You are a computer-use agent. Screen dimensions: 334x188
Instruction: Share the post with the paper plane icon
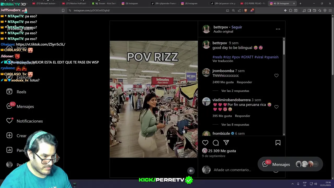click(x=226, y=143)
